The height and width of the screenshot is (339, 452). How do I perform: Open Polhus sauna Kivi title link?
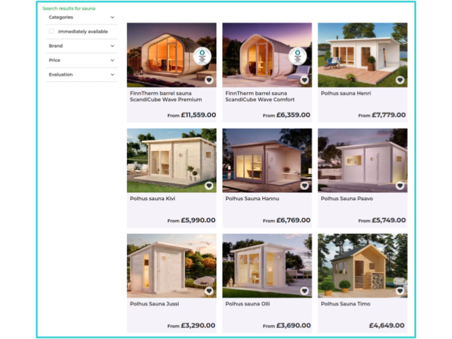click(x=153, y=199)
